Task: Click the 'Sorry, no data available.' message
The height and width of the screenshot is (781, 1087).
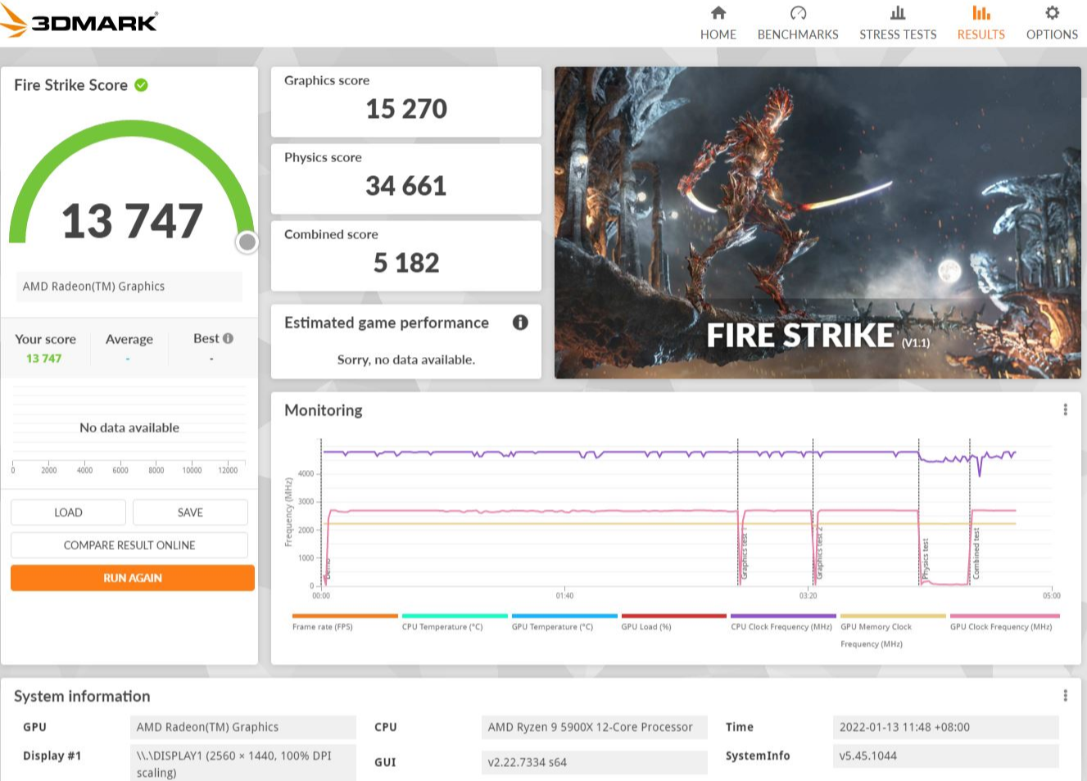Action: [x=406, y=359]
